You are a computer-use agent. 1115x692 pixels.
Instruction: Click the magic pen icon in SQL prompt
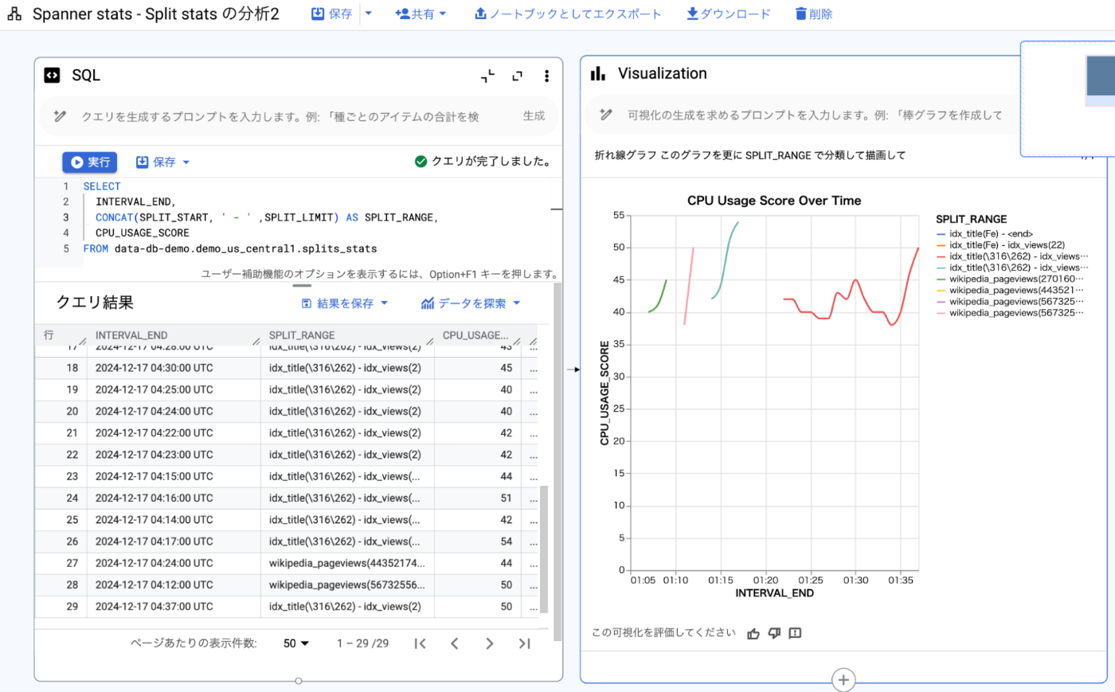click(x=60, y=116)
